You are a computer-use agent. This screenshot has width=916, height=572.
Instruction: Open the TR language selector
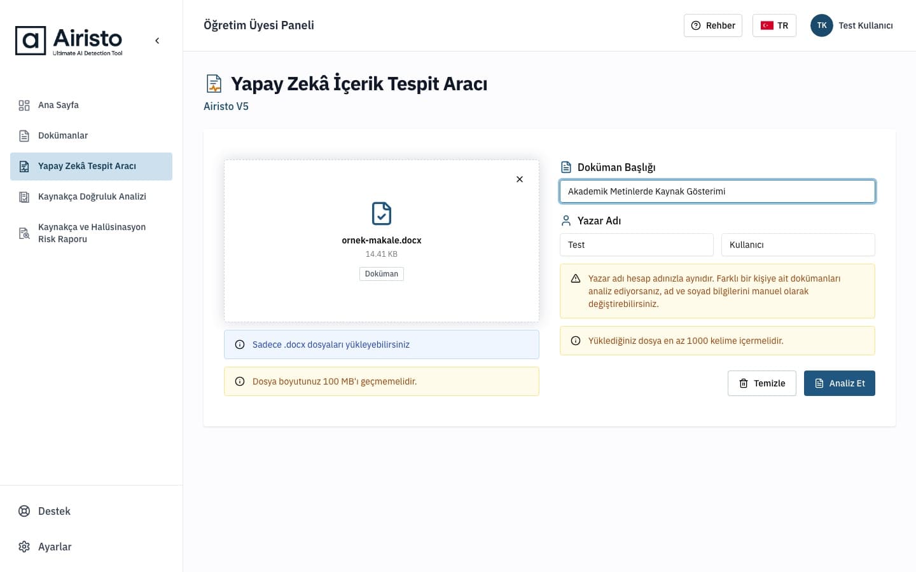(774, 25)
